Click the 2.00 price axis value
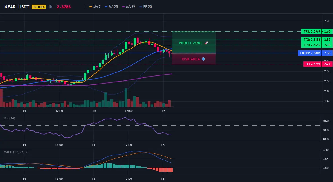Screen dimensions: 333x182 (x=327, y=91)
